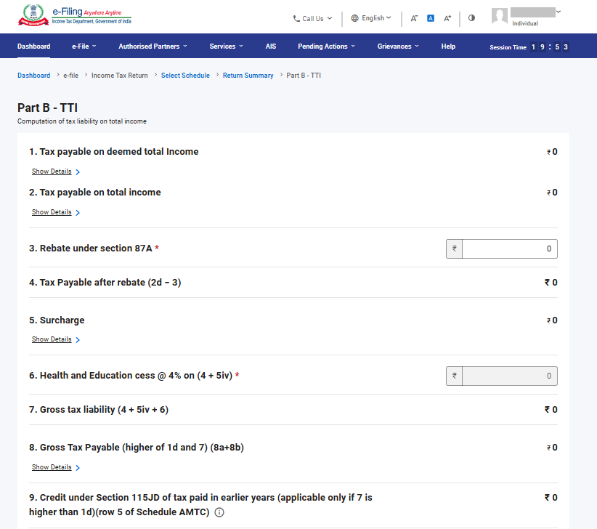
Task: Open the Help menu item
Action: (448, 46)
